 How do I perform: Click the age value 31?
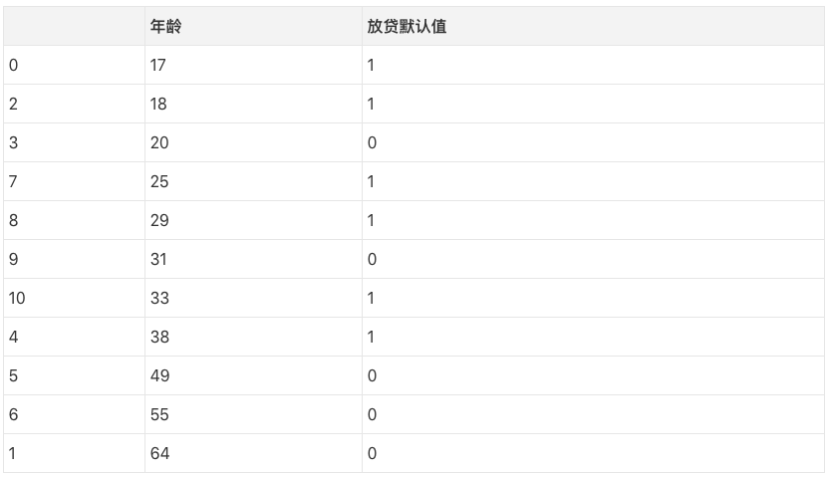158,260
